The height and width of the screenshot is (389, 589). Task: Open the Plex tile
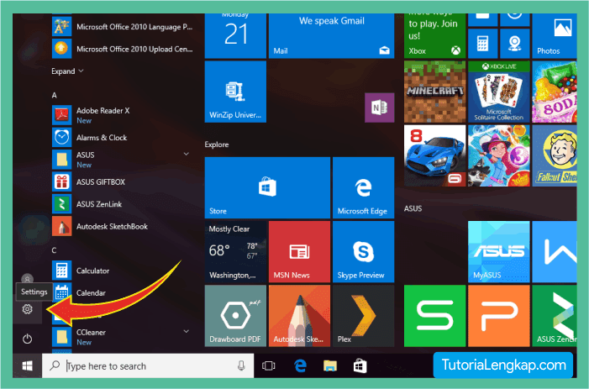363,316
